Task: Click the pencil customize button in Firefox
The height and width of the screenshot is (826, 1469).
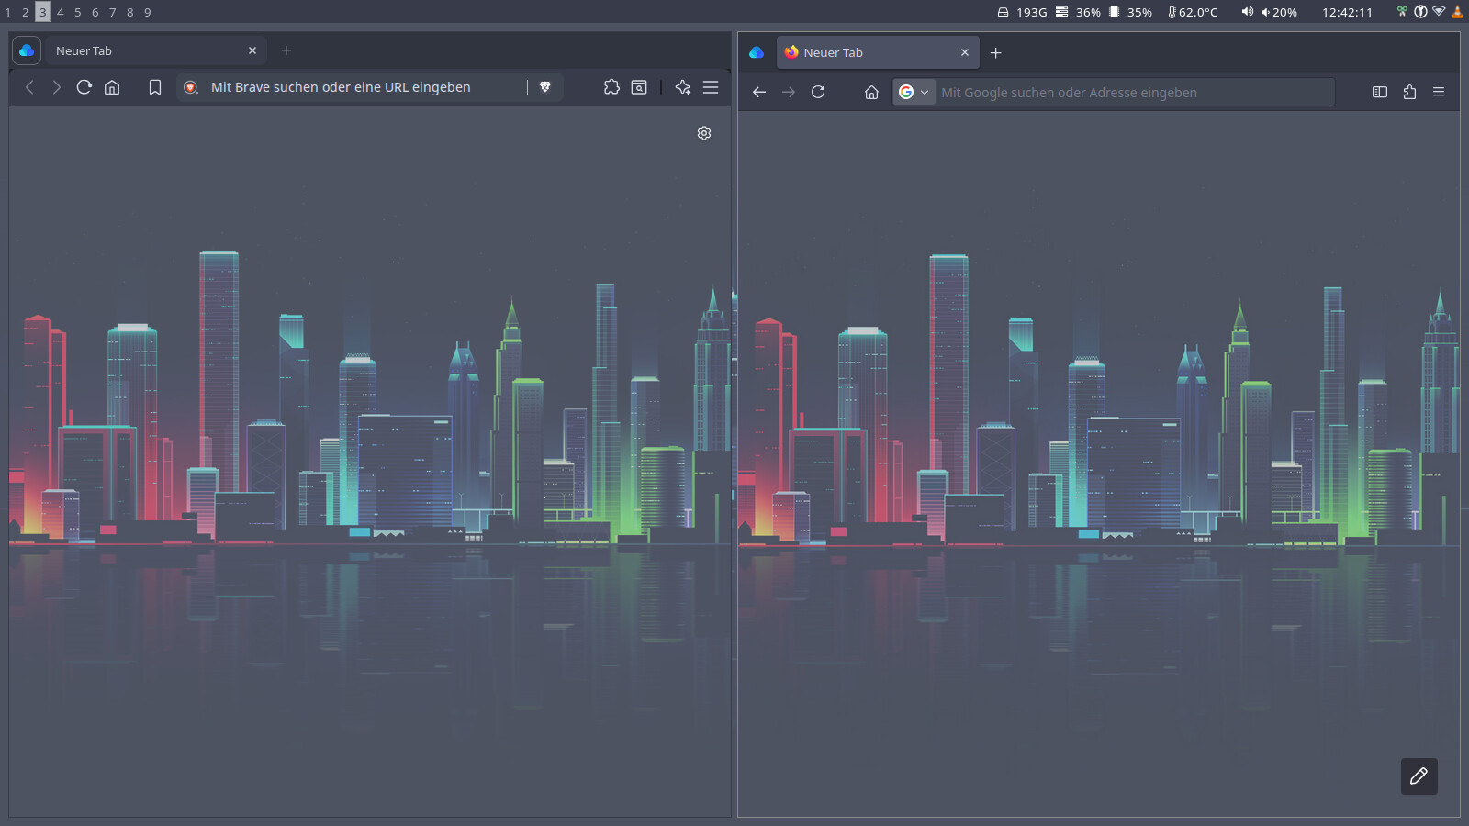Action: click(1419, 776)
